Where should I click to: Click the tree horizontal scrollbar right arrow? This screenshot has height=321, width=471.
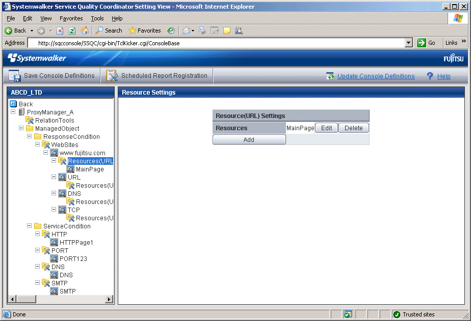coord(109,299)
